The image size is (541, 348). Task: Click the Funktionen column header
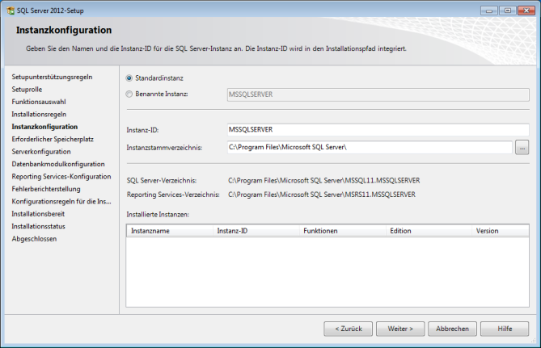[342, 231]
